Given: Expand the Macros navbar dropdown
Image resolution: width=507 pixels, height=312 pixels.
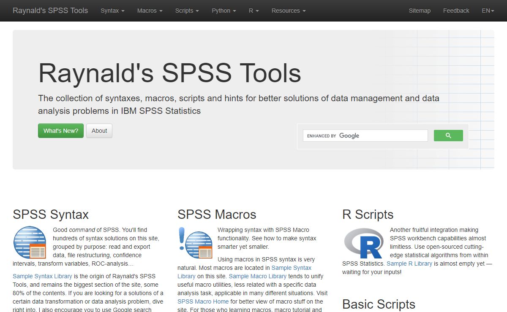Looking at the screenshot, I should 150,11.
